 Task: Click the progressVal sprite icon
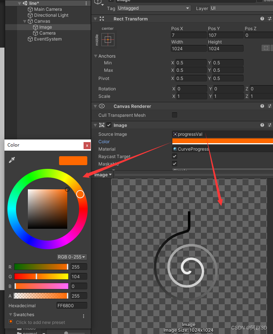click(x=175, y=134)
